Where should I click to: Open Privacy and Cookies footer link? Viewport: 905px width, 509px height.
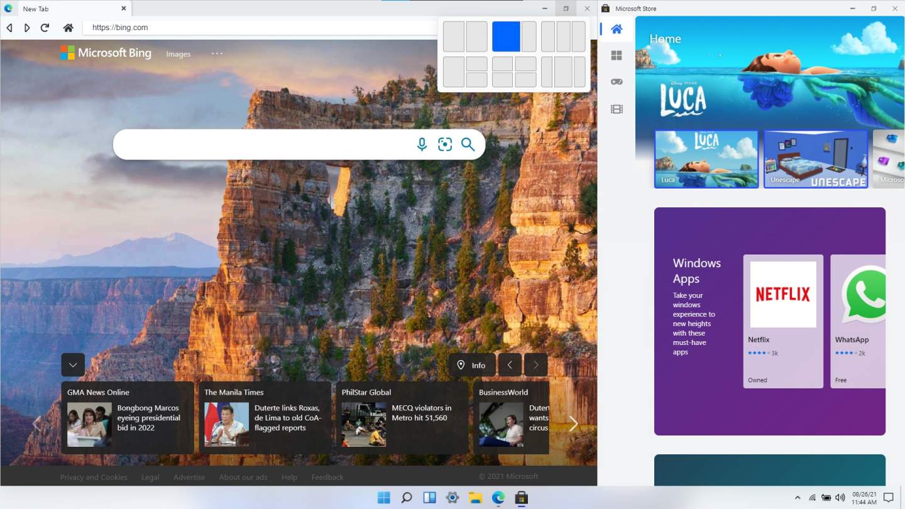pos(94,477)
